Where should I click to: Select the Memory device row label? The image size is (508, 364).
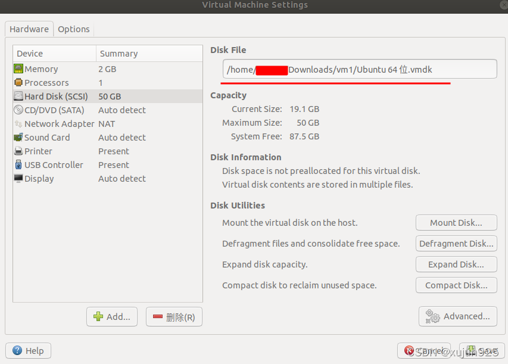41,69
